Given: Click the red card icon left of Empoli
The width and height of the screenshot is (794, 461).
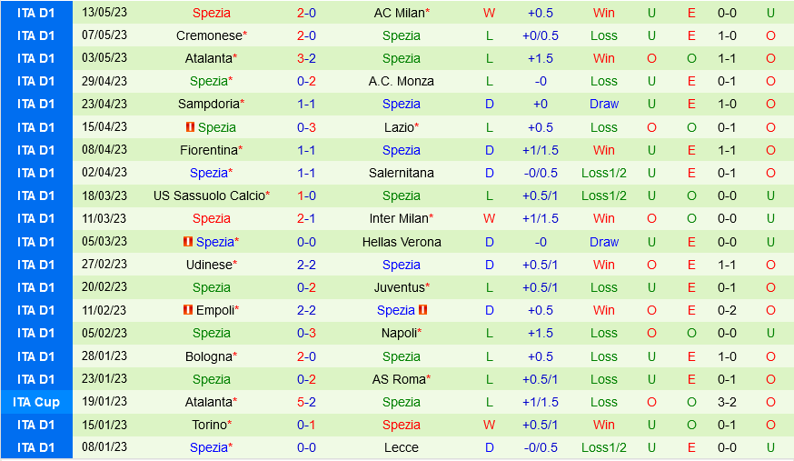Looking at the screenshot, I should tap(188, 310).
